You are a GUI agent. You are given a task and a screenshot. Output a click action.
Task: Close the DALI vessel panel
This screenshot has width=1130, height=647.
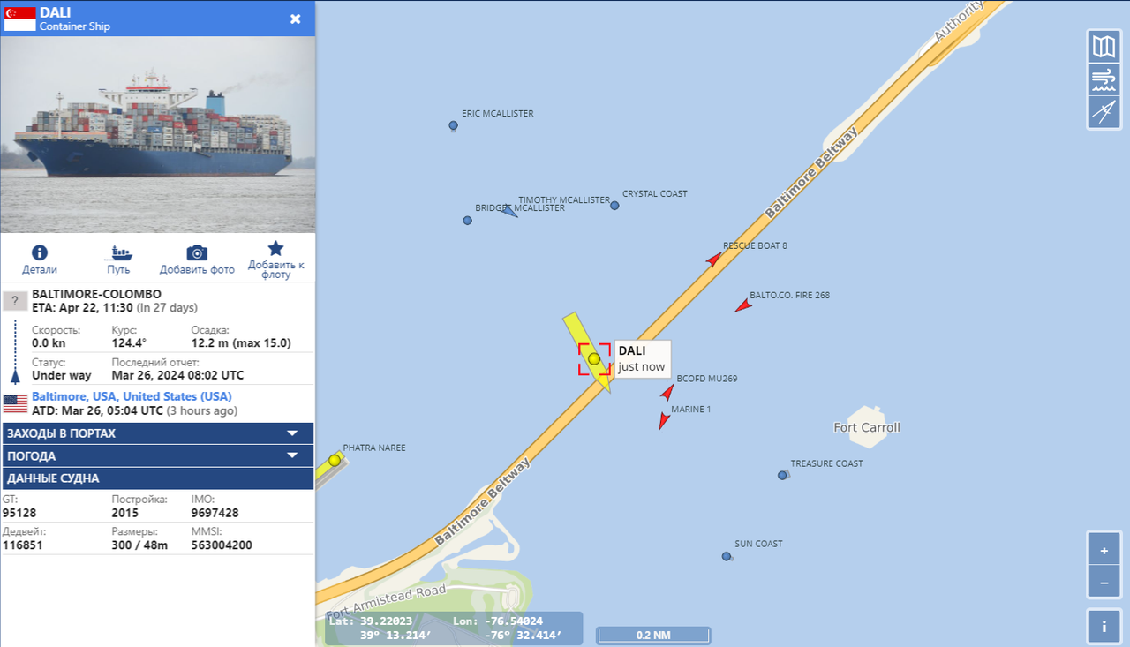pos(296,19)
